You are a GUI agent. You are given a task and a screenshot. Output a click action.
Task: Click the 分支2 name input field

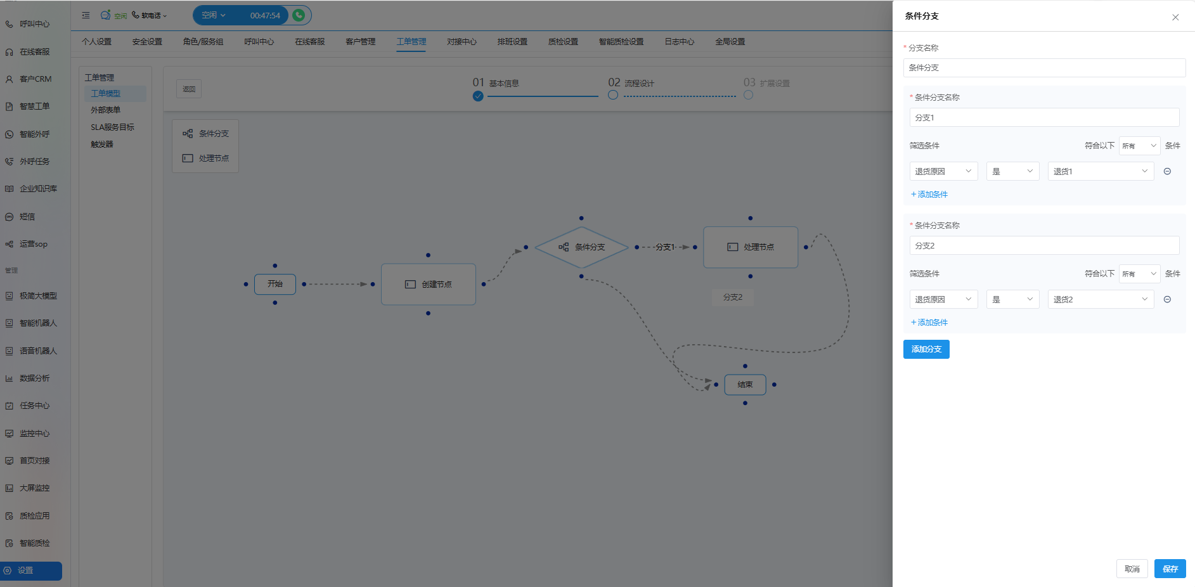pos(1044,245)
